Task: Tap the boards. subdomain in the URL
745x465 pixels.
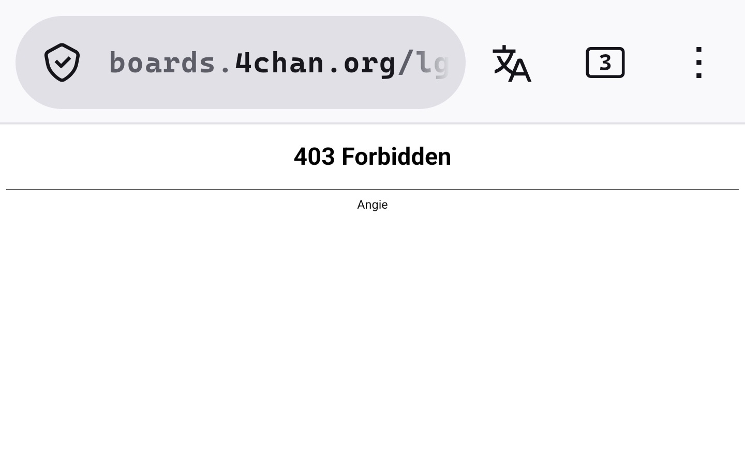Action: 171,63
